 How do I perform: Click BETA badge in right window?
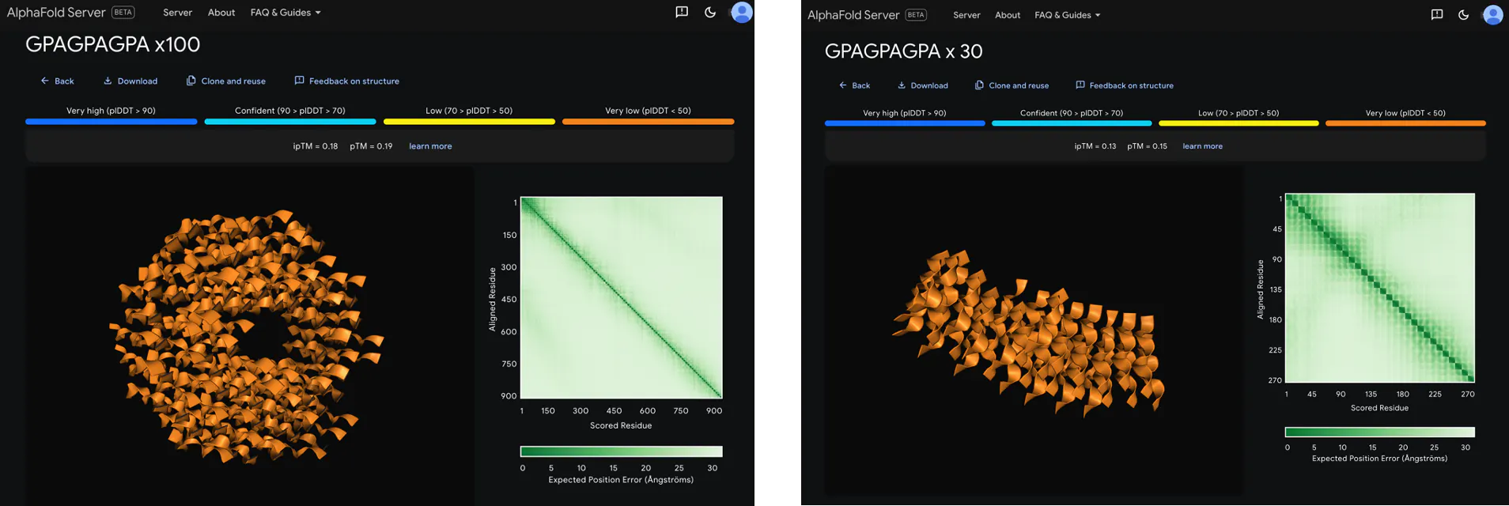916,15
